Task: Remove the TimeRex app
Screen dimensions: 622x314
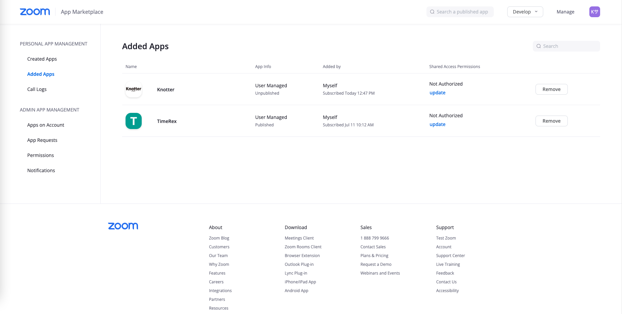Action: coord(551,121)
